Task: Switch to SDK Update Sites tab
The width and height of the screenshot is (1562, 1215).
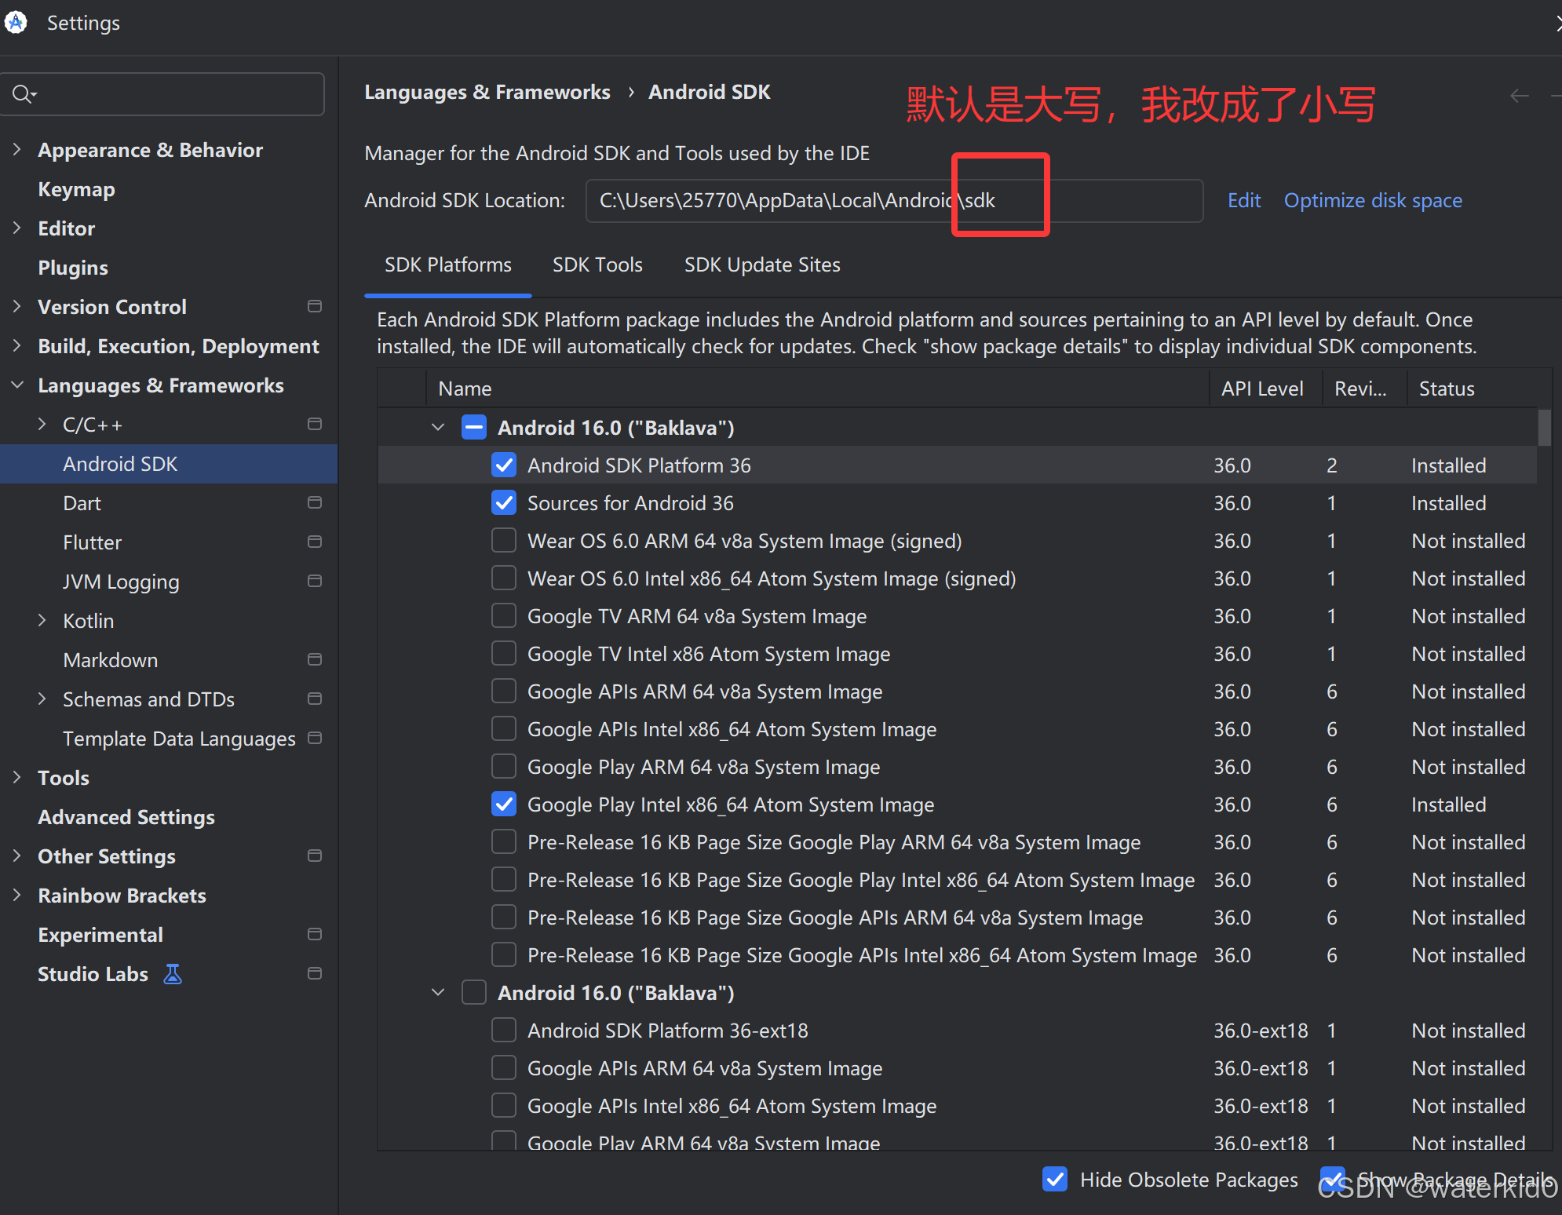Action: coord(762,265)
